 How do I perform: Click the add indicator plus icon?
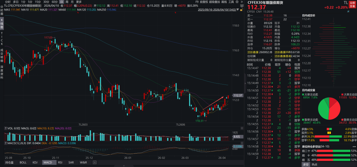(x=95, y=162)
